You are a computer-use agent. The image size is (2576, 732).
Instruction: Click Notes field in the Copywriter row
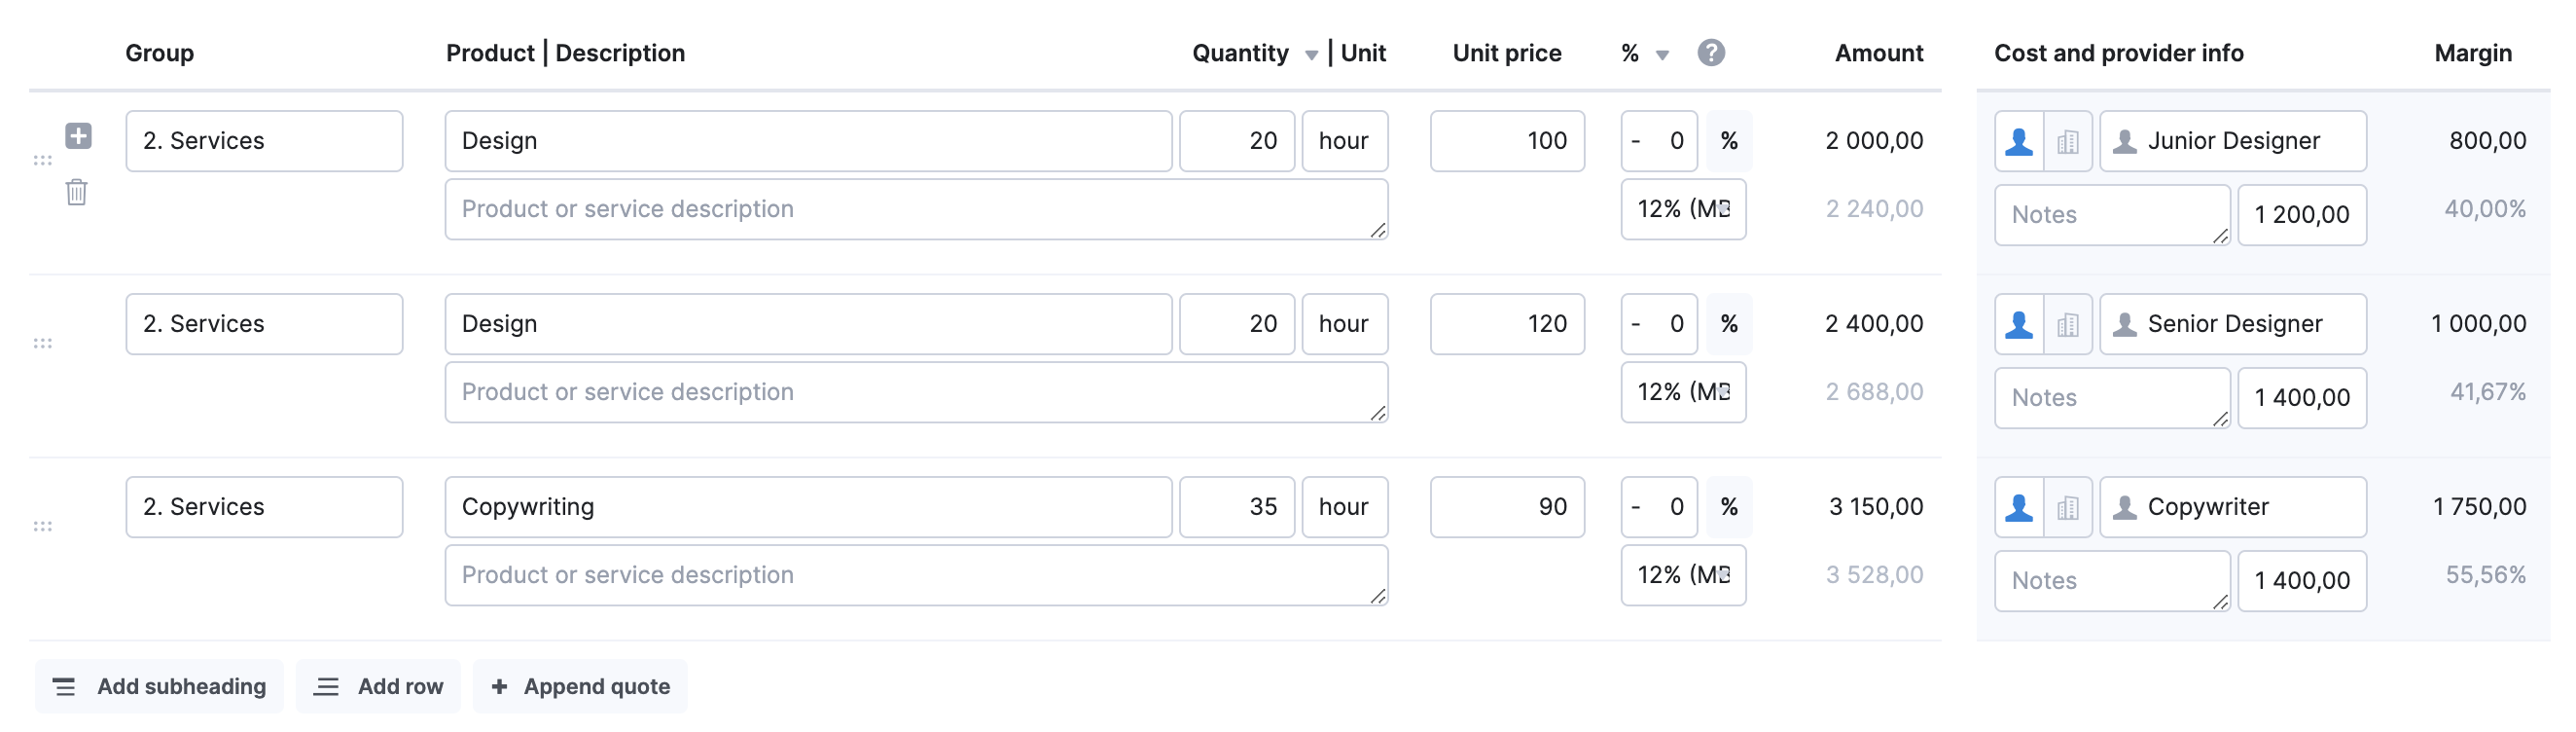tap(2112, 581)
